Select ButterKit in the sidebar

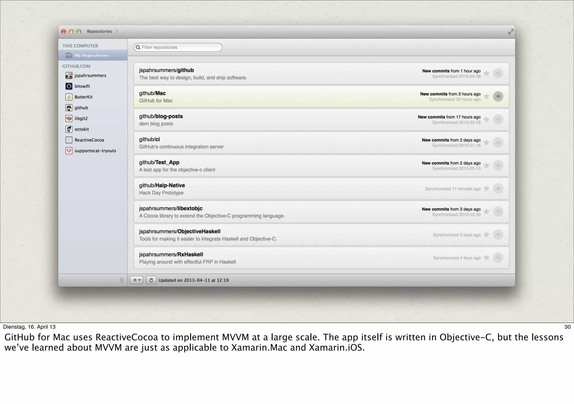click(x=84, y=97)
